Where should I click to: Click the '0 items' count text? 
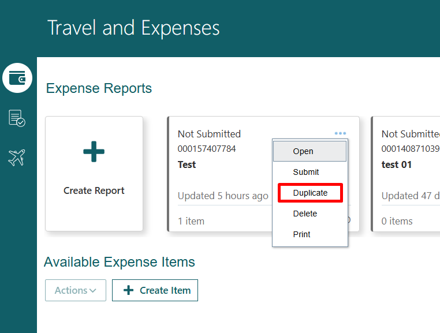pyautogui.click(x=397, y=221)
